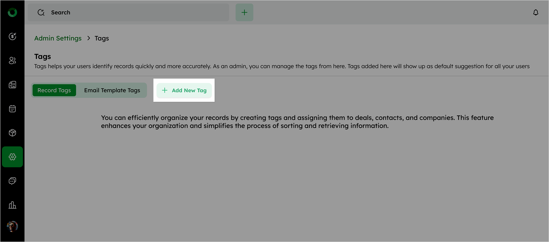Go to Contacts via sidebar people icon
The width and height of the screenshot is (549, 242).
[x=12, y=61]
